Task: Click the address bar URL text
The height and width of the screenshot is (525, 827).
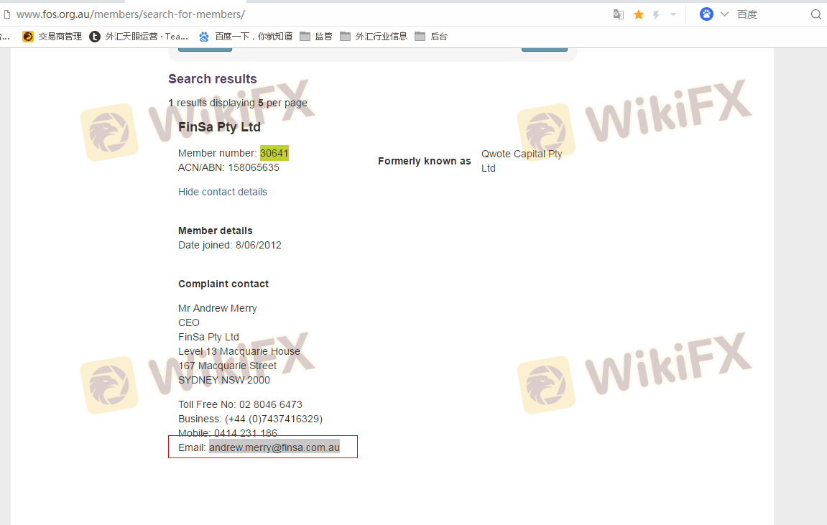Action: pos(130,14)
